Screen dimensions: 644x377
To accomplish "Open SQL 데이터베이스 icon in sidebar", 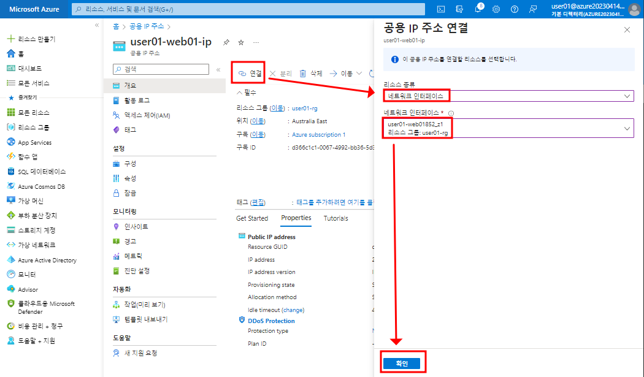I will click(x=11, y=171).
